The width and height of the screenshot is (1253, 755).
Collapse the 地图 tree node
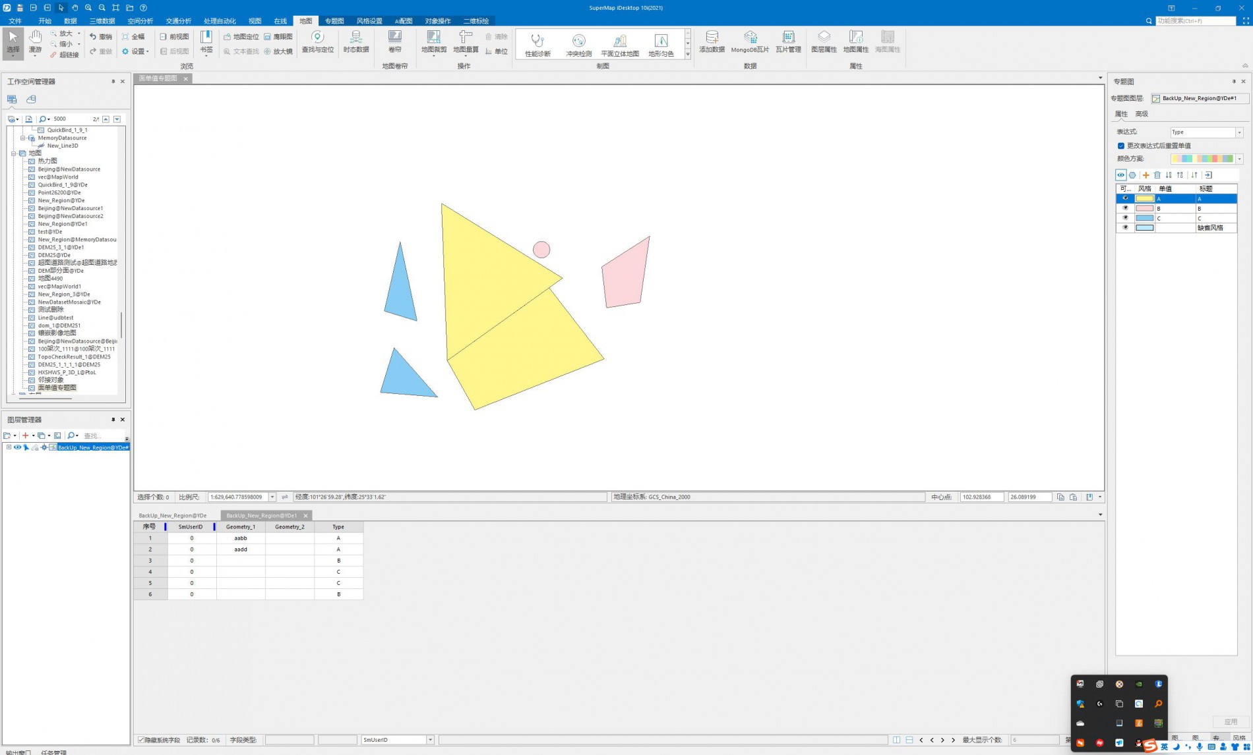13,154
